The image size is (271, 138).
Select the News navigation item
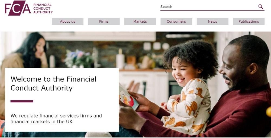click(x=212, y=21)
